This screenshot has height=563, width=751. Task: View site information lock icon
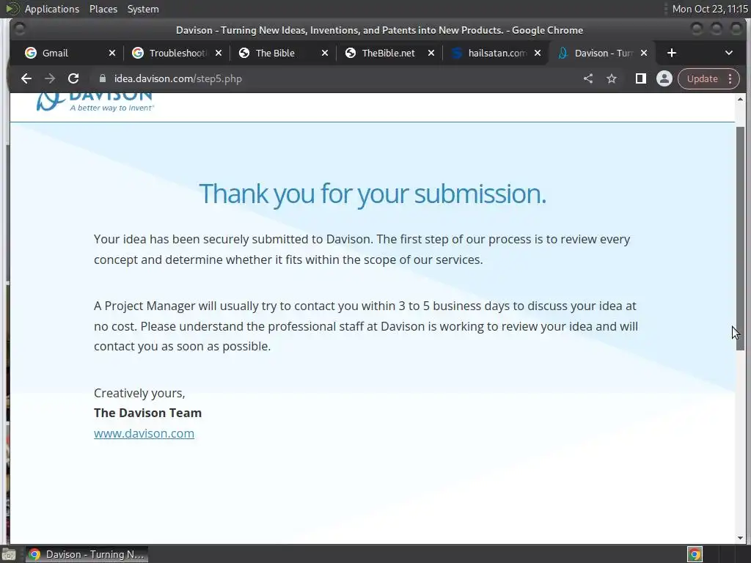[x=102, y=78]
